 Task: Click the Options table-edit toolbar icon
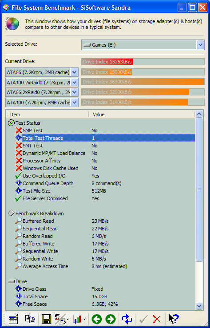(x=13, y=319)
